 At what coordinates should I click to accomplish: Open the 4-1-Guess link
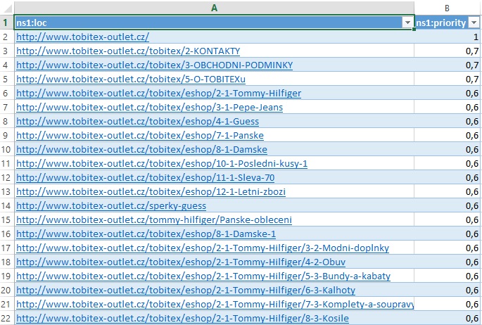point(138,122)
